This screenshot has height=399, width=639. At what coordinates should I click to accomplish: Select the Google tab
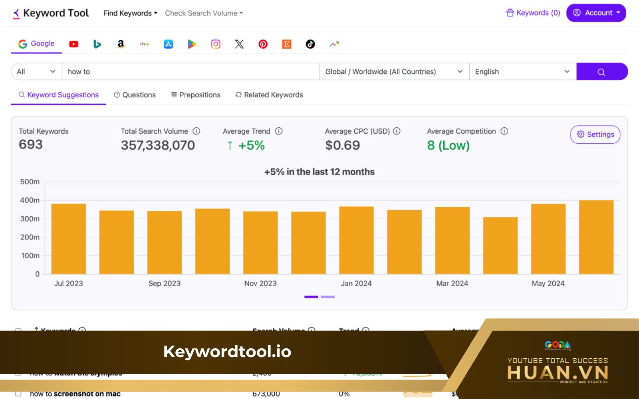coord(36,44)
